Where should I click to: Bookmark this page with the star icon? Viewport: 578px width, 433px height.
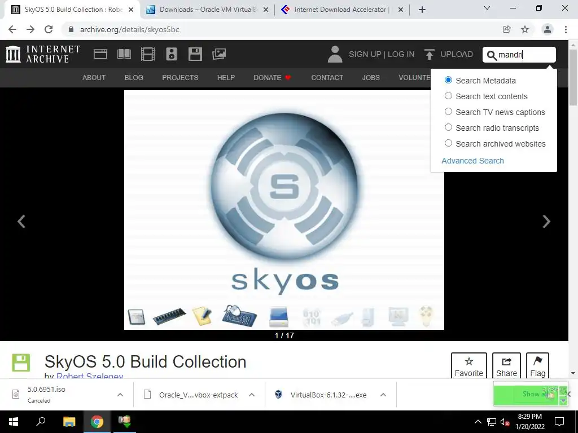click(x=525, y=29)
